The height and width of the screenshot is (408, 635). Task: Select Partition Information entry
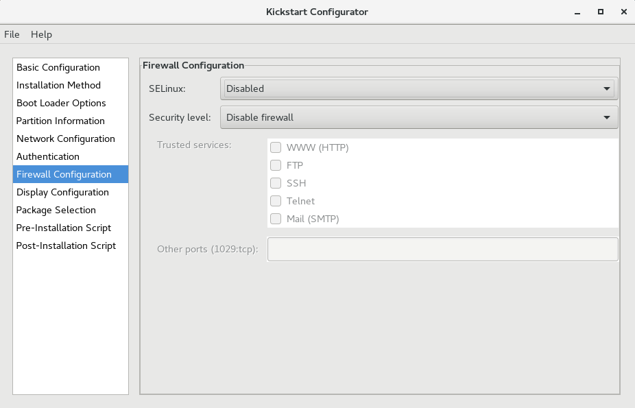coord(60,121)
